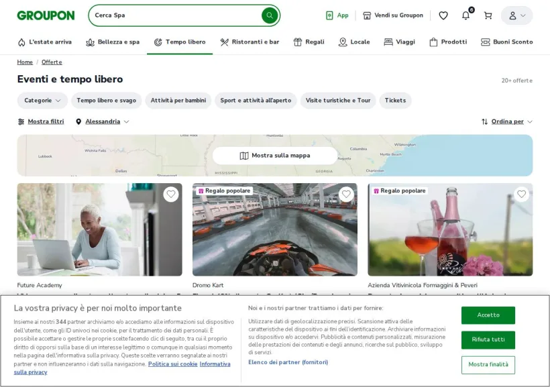The width and height of the screenshot is (550, 387).
Task: Open the Tempo libero tab
Action: [180, 42]
